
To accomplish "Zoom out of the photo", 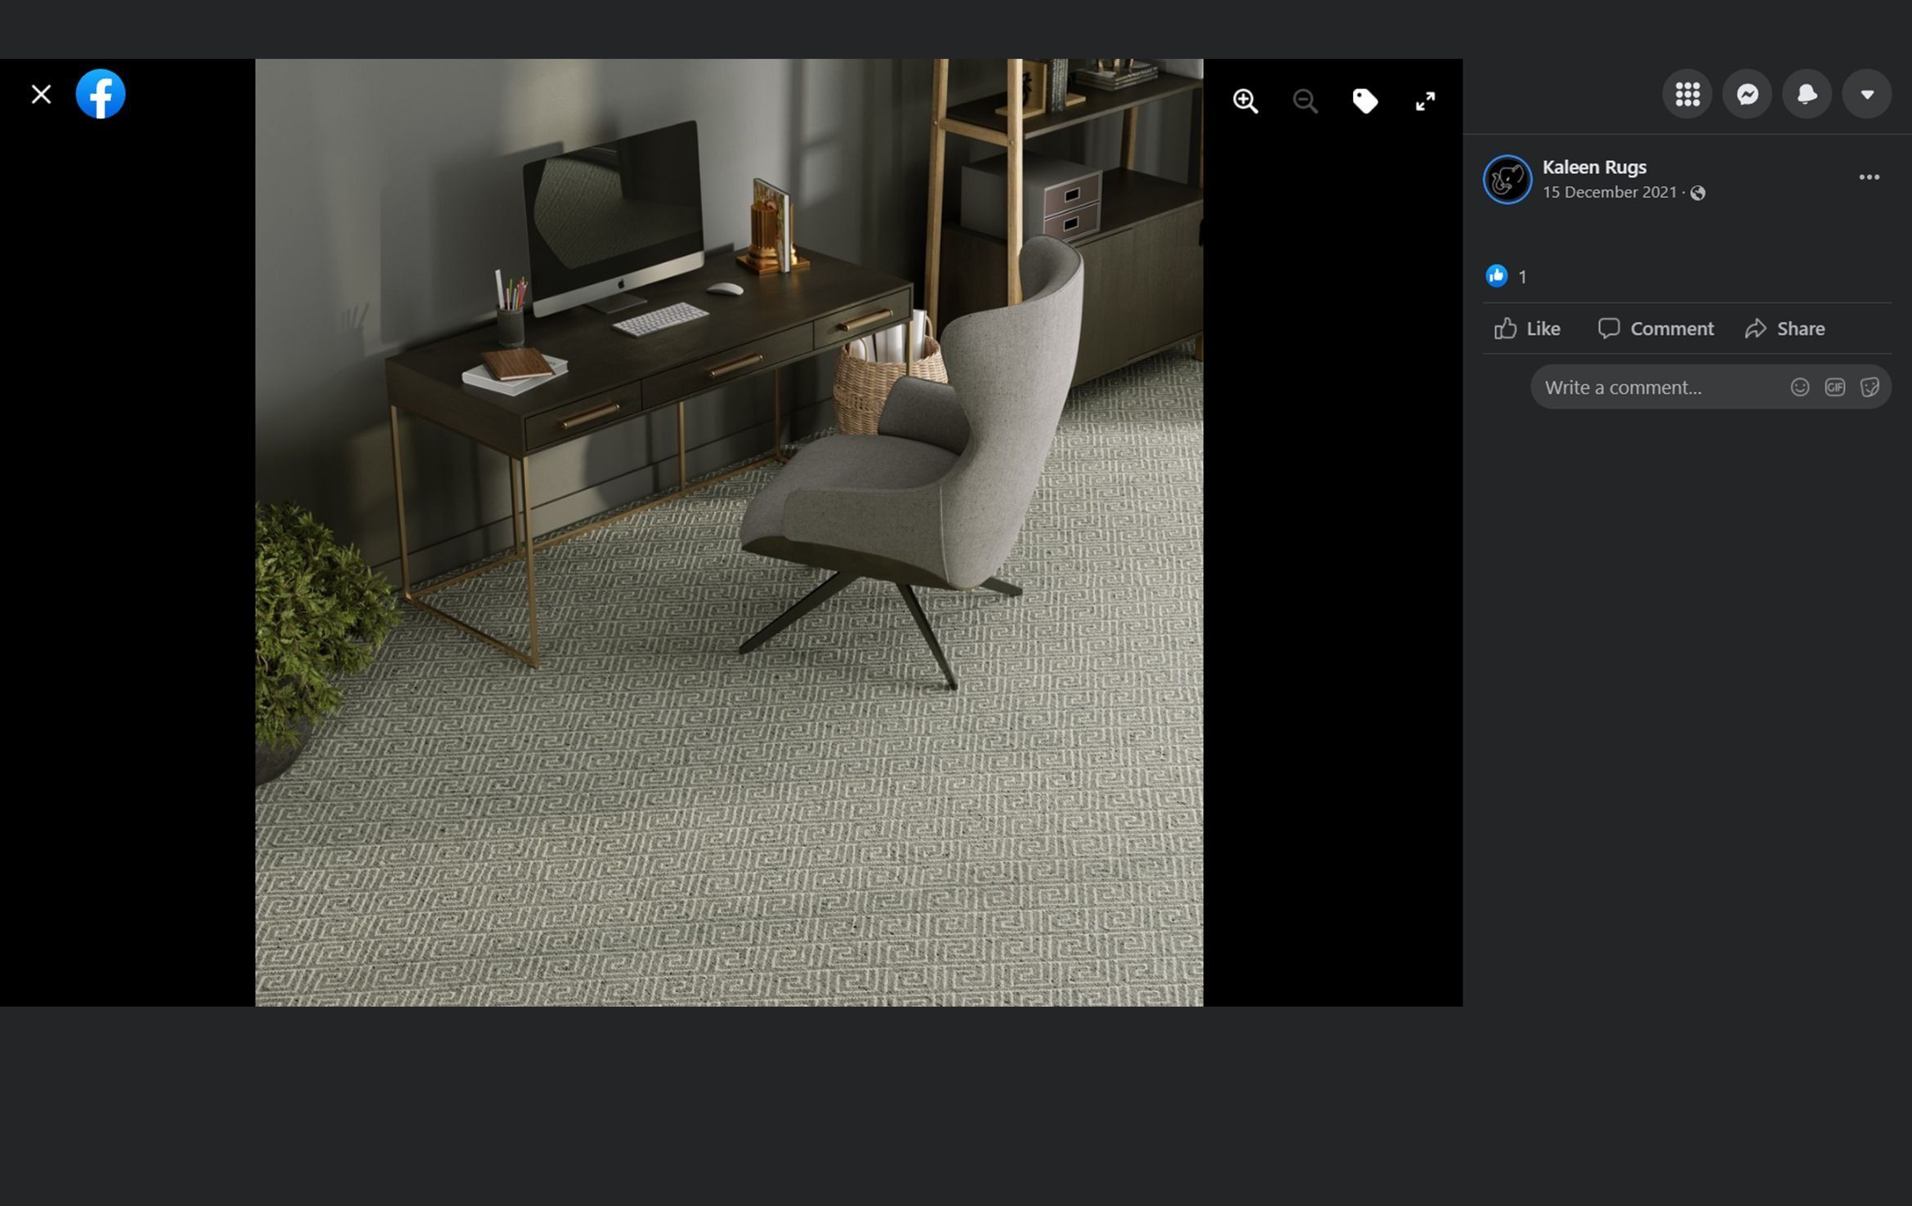I will [1305, 100].
